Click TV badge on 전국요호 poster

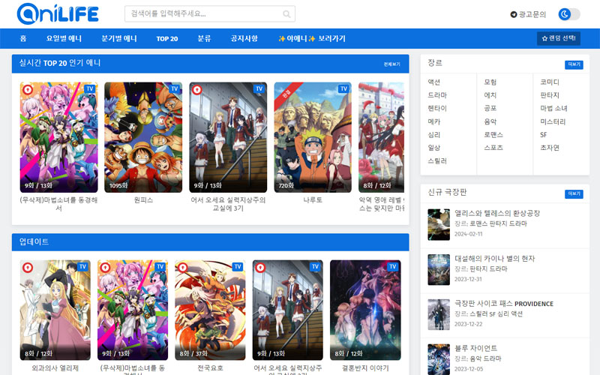237,267
